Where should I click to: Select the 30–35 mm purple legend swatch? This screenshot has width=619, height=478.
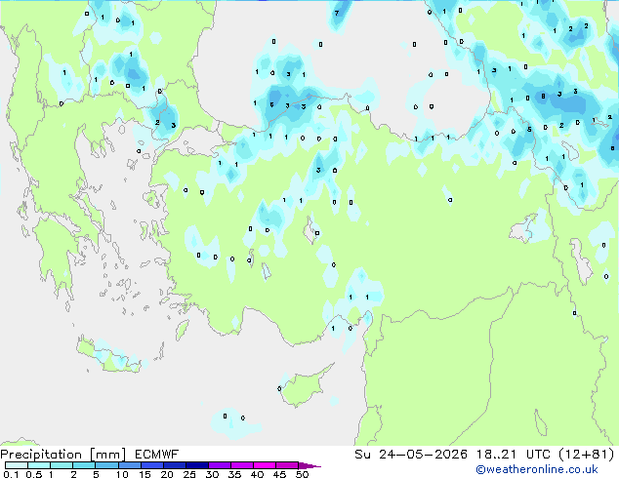(x=220, y=465)
